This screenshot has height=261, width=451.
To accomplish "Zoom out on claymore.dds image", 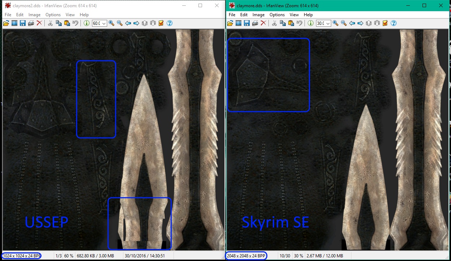I will 344,23.
